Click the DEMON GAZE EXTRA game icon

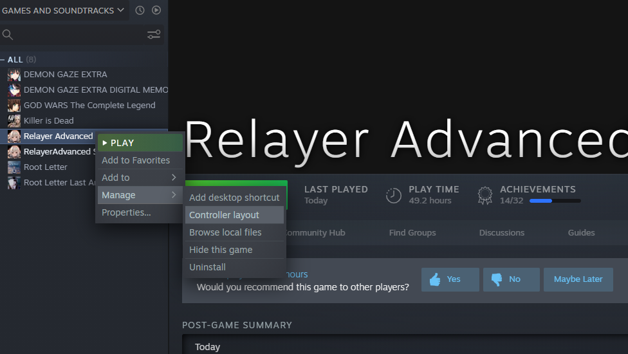click(14, 75)
